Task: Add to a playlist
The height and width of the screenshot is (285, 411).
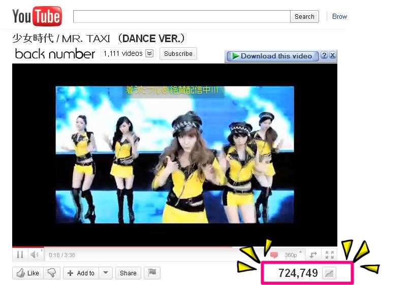Action: click(x=81, y=273)
